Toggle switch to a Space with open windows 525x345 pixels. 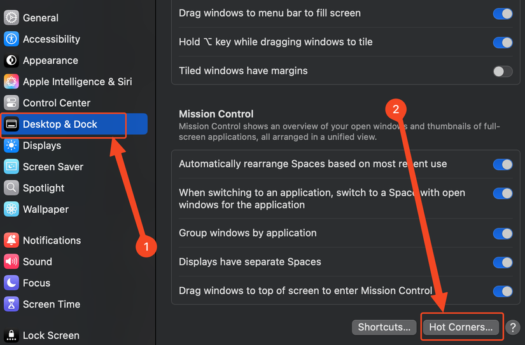pos(503,193)
